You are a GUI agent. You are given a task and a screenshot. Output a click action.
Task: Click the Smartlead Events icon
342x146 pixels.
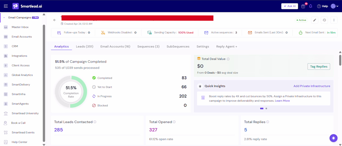6,133
